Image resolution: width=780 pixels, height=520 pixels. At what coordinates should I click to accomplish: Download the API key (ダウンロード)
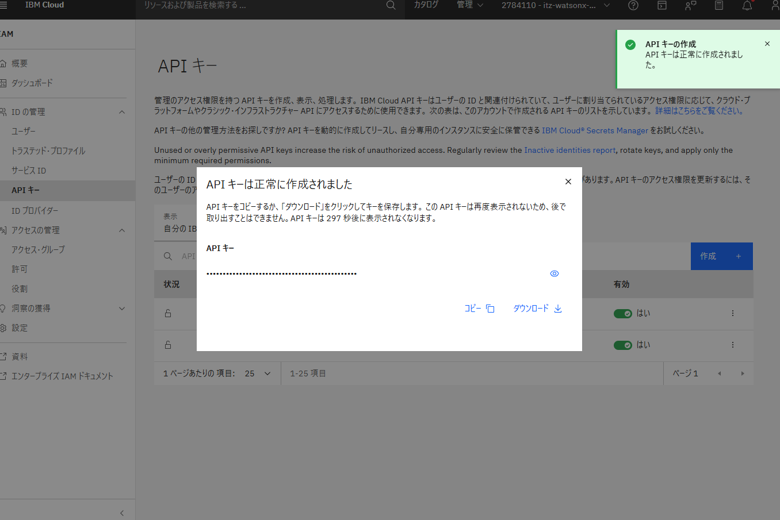click(x=537, y=309)
